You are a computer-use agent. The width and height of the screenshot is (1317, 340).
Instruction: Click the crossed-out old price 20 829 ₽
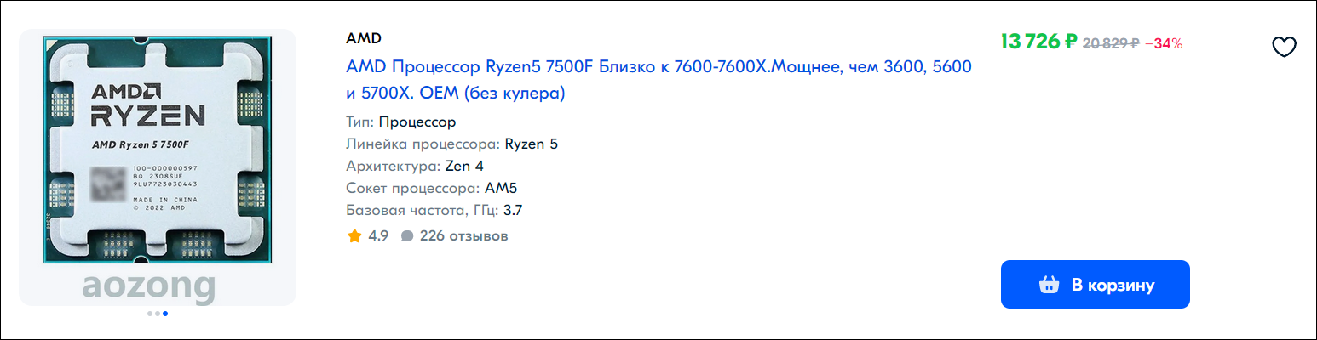(1110, 44)
